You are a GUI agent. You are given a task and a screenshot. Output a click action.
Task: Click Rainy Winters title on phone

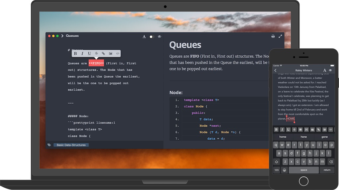pyautogui.click(x=304, y=70)
